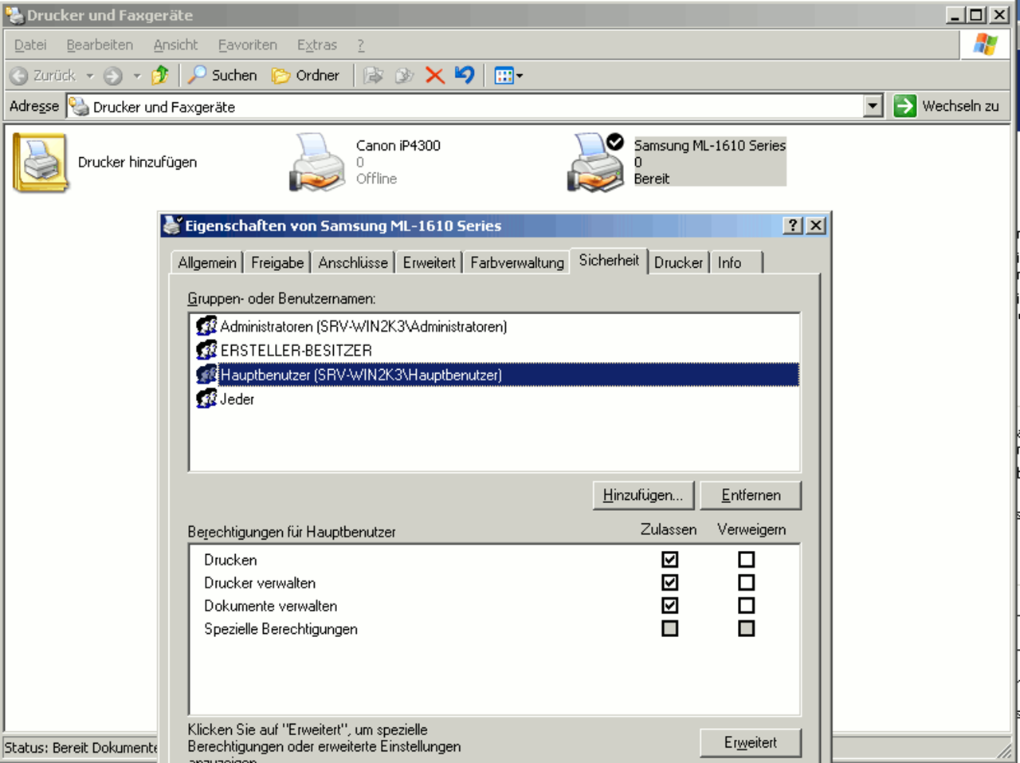This screenshot has height=763, width=1020.
Task: Close the Eigenschaften dialog
Action: (815, 226)
